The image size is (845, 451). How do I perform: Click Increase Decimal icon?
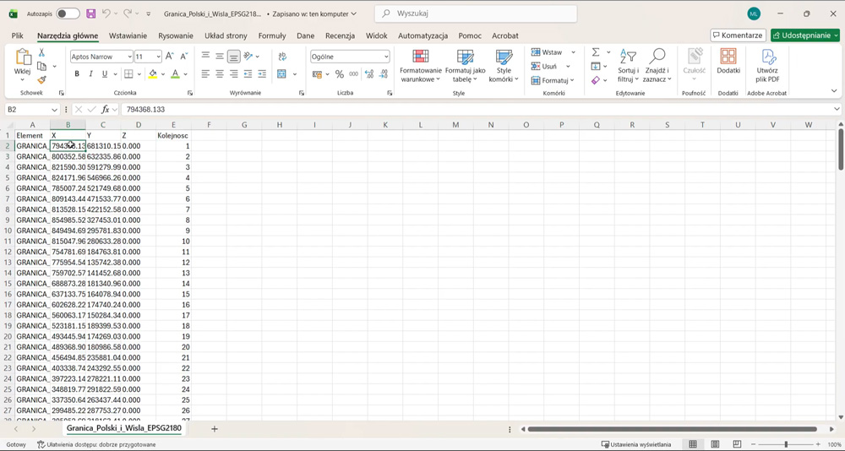click(369, 73)
